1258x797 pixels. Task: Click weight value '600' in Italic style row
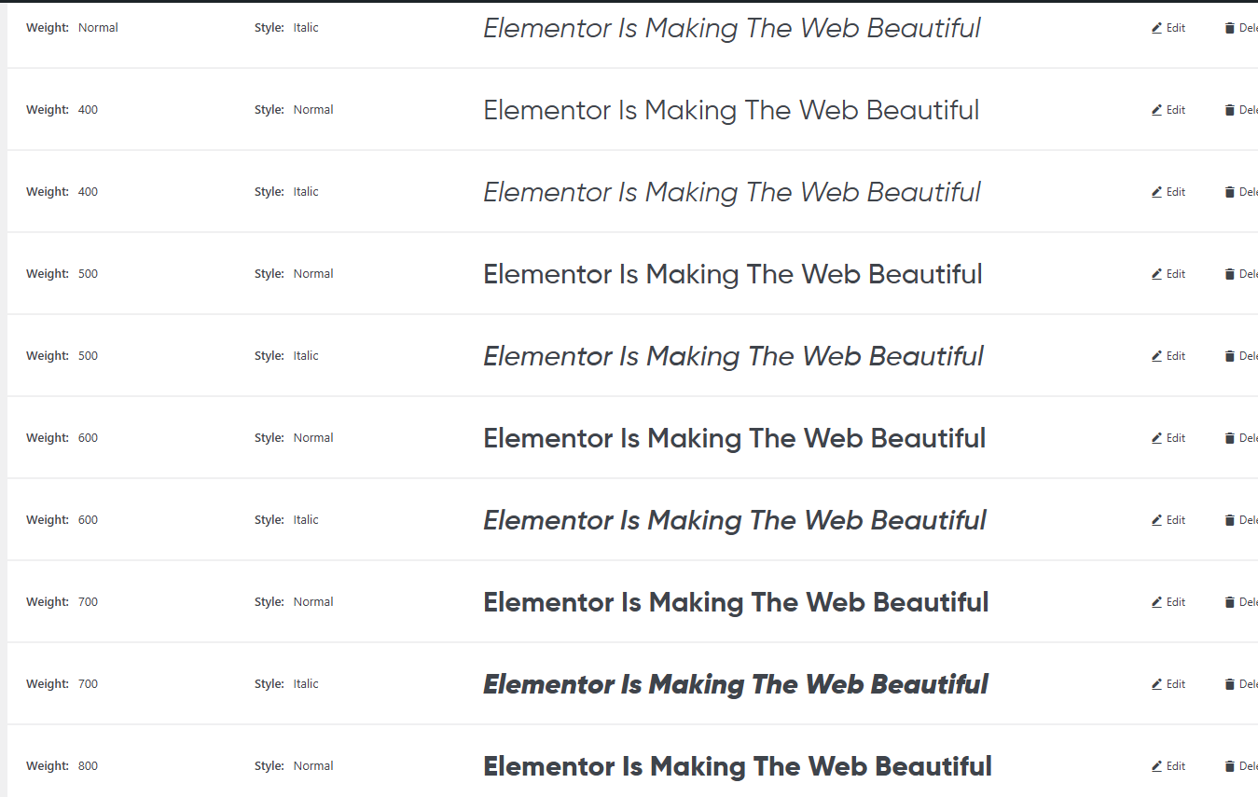tap(88, 520)
